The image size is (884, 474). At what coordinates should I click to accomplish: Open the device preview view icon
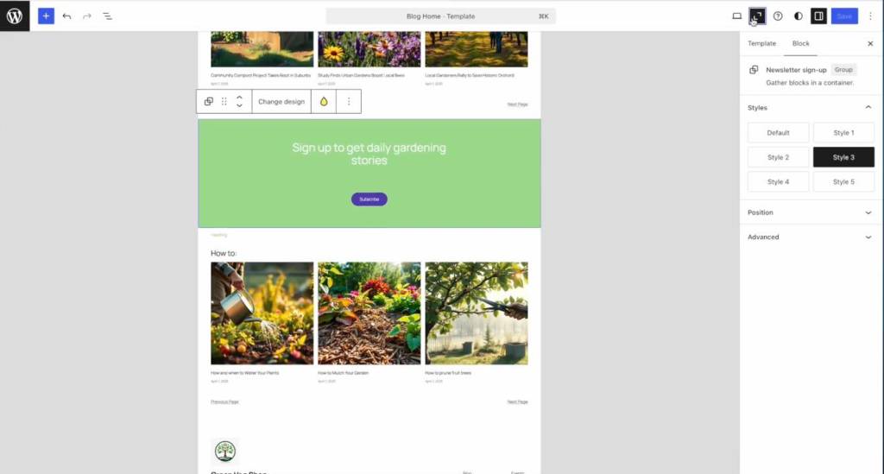click(x=737, y=16)
